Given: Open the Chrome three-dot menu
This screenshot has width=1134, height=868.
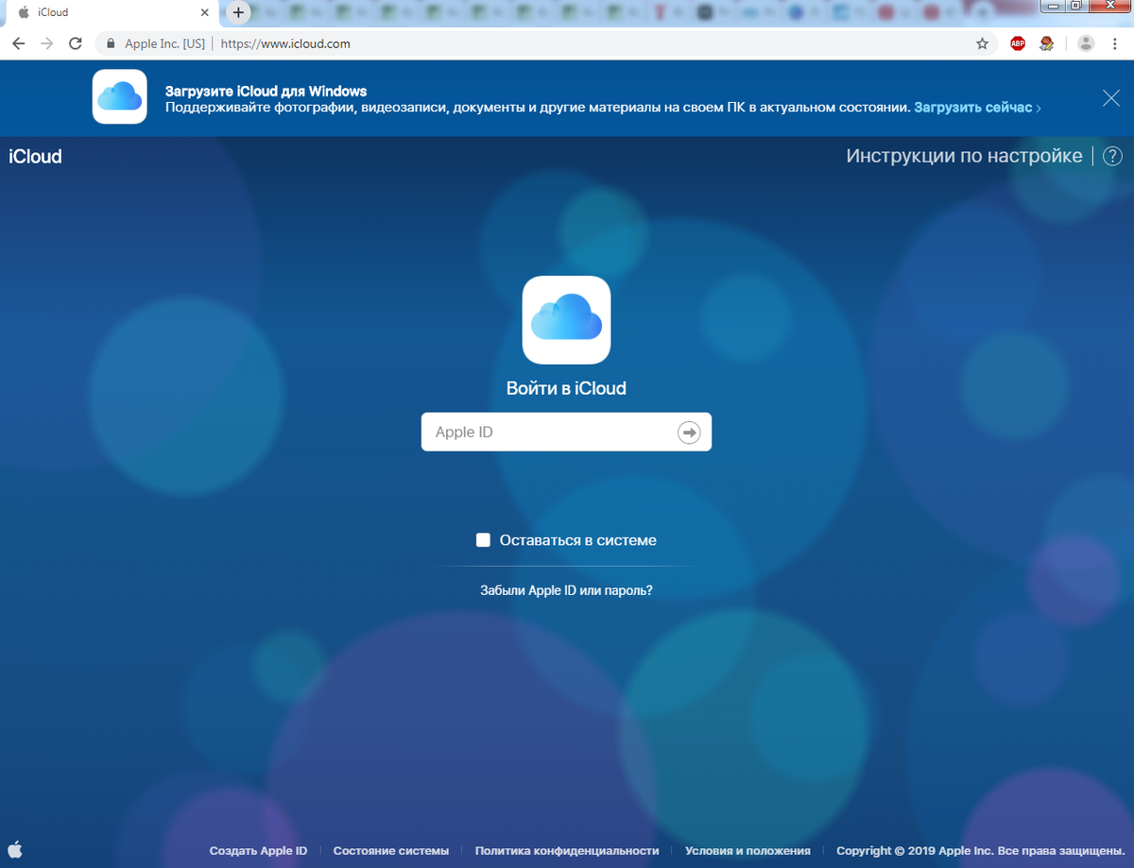Looking at the screenshot, I should pyautogui.click(x=1116, y=43).
